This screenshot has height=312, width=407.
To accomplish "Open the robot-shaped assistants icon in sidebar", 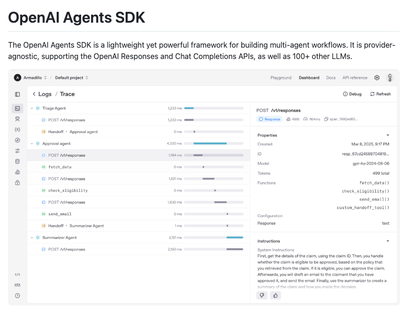I will click(x=17, y=119).
